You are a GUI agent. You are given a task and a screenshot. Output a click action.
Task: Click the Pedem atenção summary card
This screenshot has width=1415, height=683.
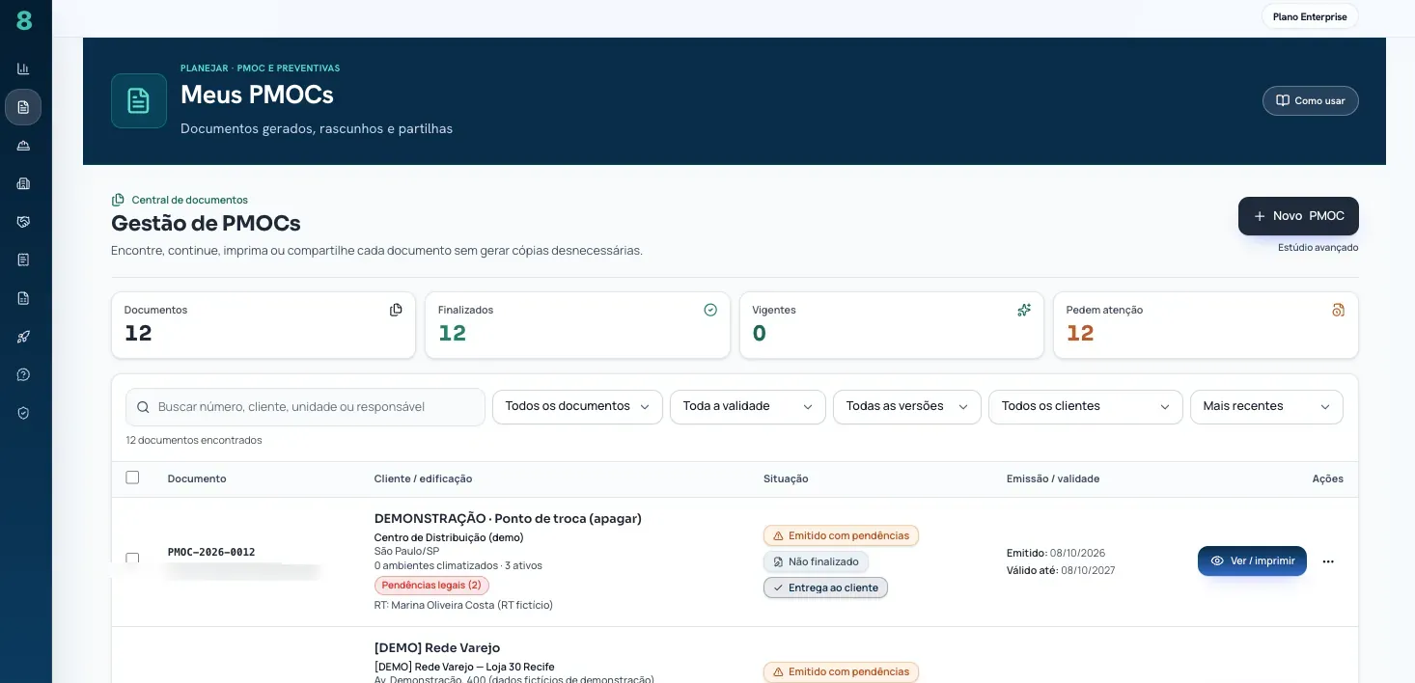click(1206, 325)
